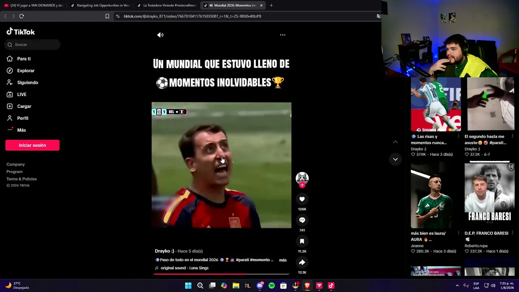Open the three-dot options menu above the video
This screenshot has width=519, height=292.
283,35
